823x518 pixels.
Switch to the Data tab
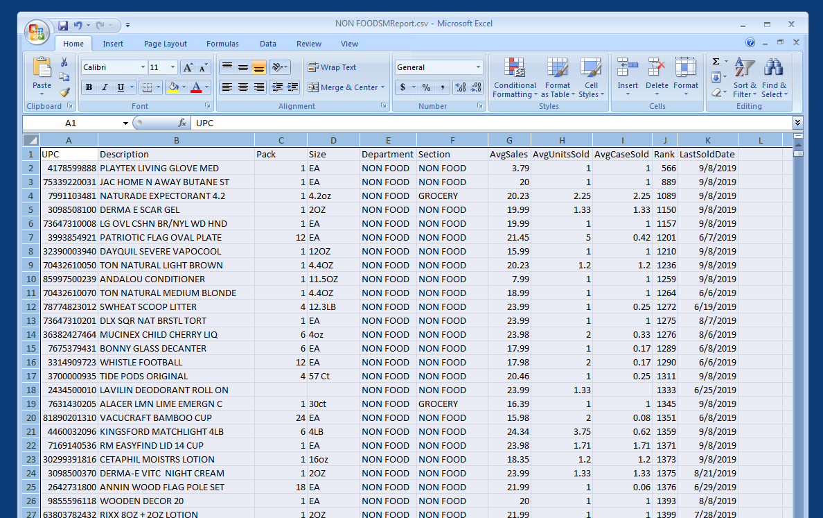click(x=267, y=44)
